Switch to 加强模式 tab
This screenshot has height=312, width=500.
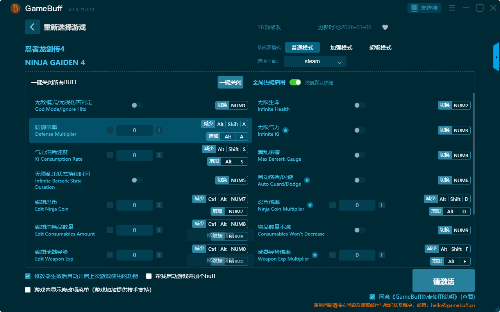click(341, 48)
